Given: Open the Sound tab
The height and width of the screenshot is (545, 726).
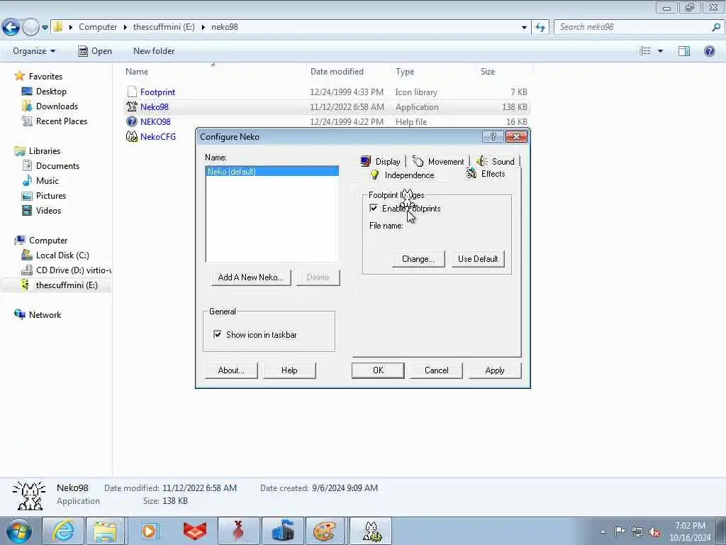Looking at the screenshot, I should [x=496, y=161].
